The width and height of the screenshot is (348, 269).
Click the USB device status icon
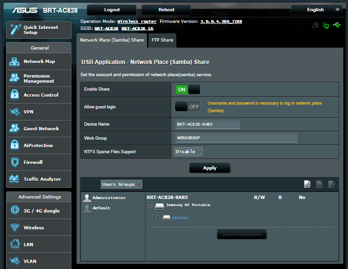coord(337,25)
